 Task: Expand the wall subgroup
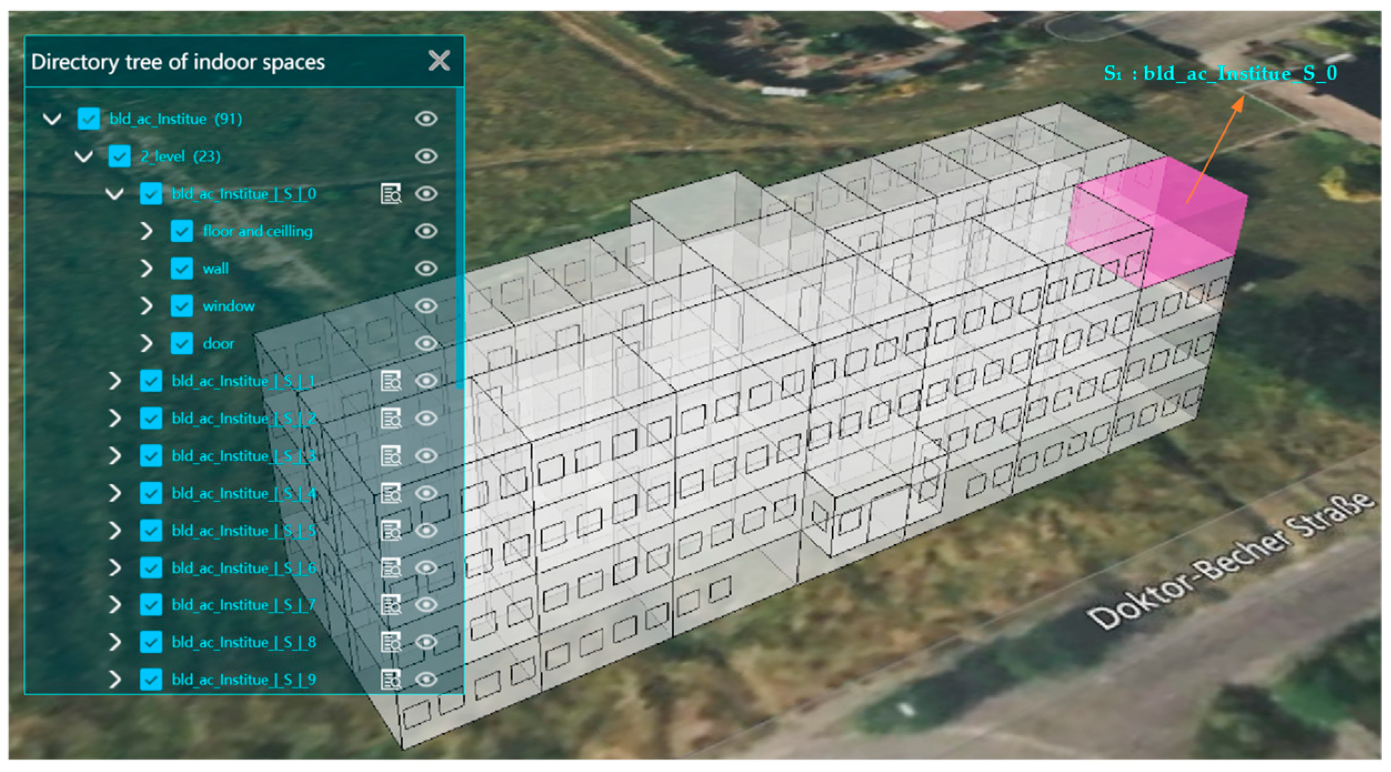click(x=146, y=269)
